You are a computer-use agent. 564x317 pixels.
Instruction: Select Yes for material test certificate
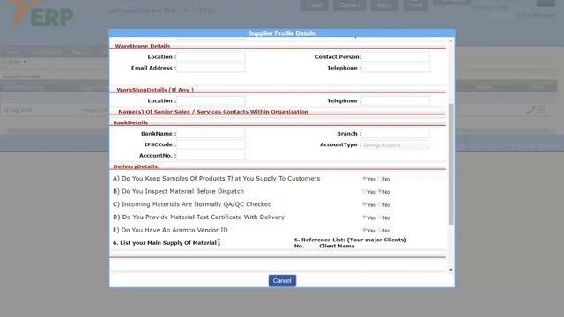pyautogui.click(x=364, y=217)
